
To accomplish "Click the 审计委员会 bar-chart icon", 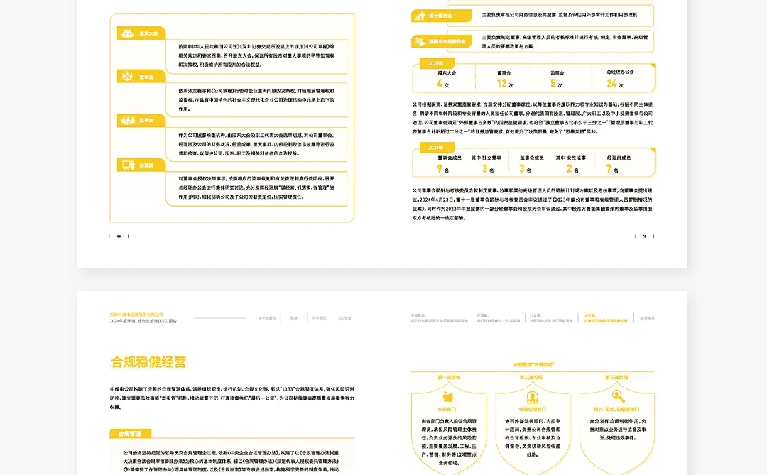I will tap(420, 16).
